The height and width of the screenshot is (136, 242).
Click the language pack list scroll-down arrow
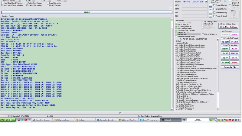[218, 109]
